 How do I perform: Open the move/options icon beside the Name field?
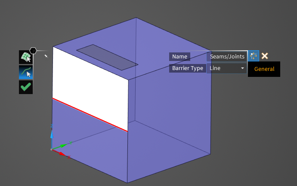[x=254, y=56]
